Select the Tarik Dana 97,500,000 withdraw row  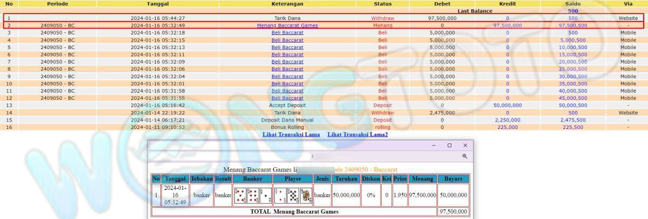(287, 18)
